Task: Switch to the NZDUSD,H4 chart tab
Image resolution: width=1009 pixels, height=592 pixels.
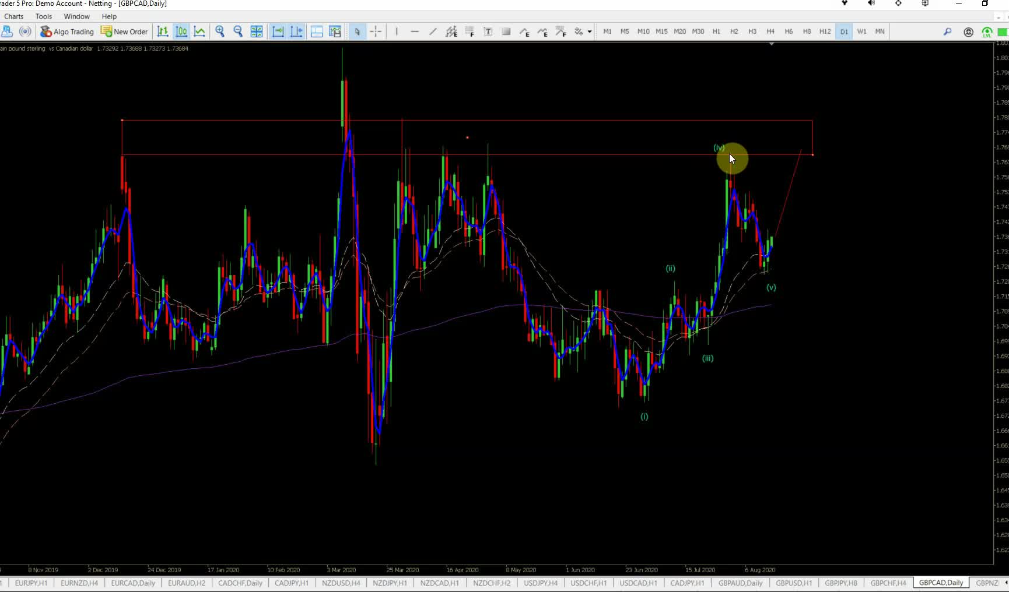Action: (341, 583)
